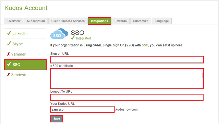Click the white checkmark on SSO item
This screenshot has width=219, height=124.
[9, 64]
